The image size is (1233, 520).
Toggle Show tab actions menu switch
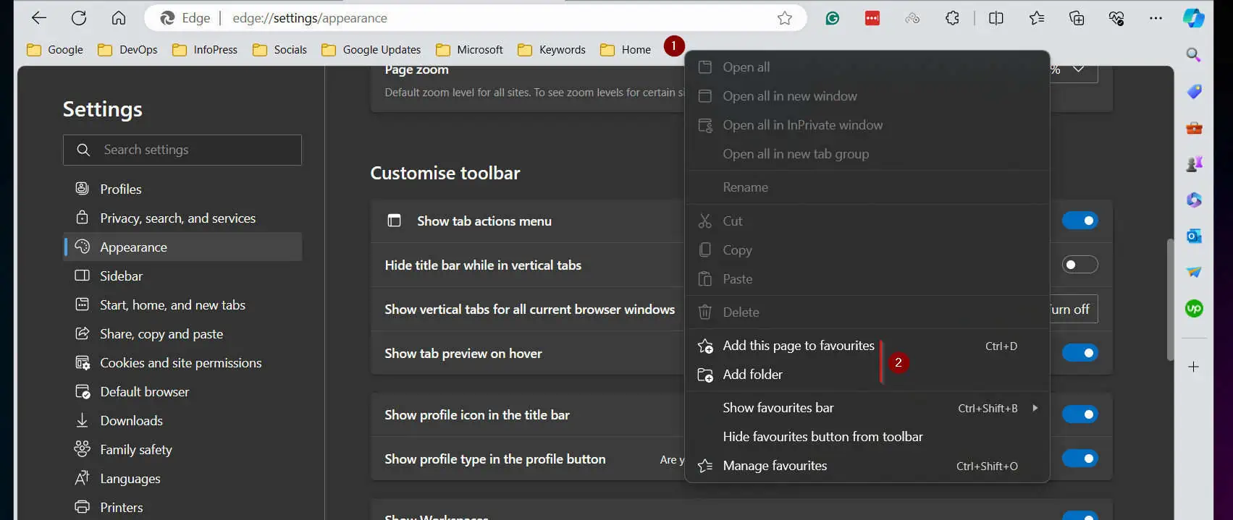coord(1080,221)
